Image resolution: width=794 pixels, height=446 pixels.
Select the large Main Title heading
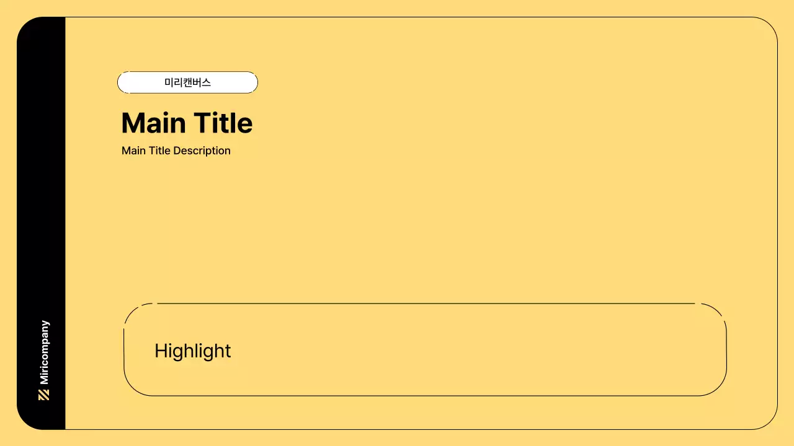(187, 123)
